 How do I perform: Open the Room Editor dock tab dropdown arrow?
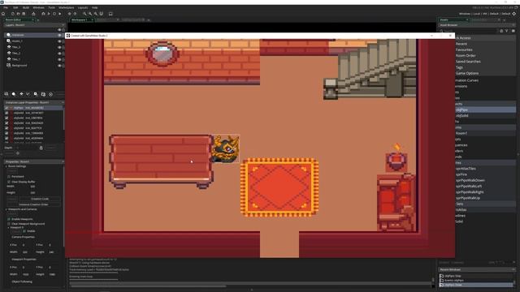(38, 20)
